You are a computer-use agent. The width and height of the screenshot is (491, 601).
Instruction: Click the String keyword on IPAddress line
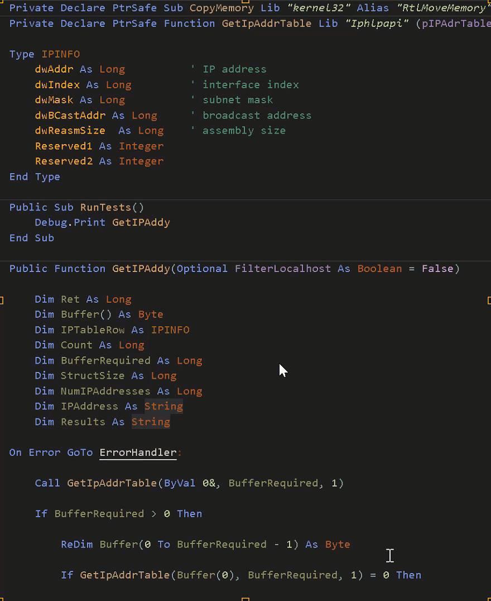[163, 406]
